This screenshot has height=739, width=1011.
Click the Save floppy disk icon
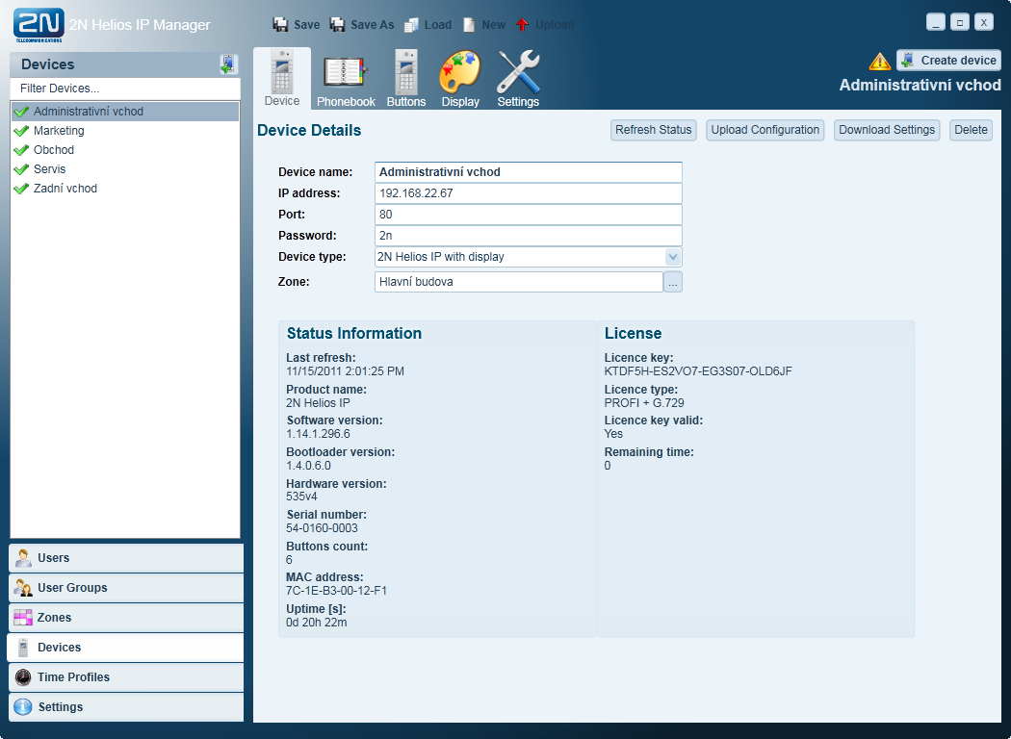pyautogui.click(x=280, y=24)
